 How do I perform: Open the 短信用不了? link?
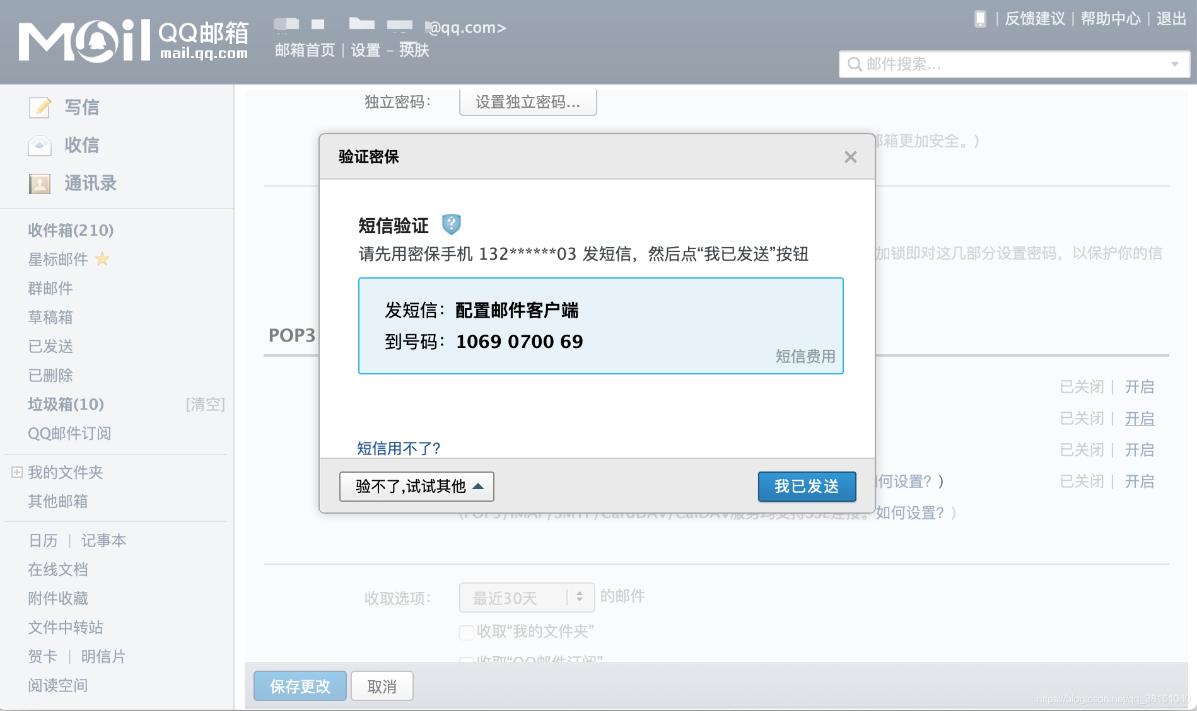click(397, 448)
